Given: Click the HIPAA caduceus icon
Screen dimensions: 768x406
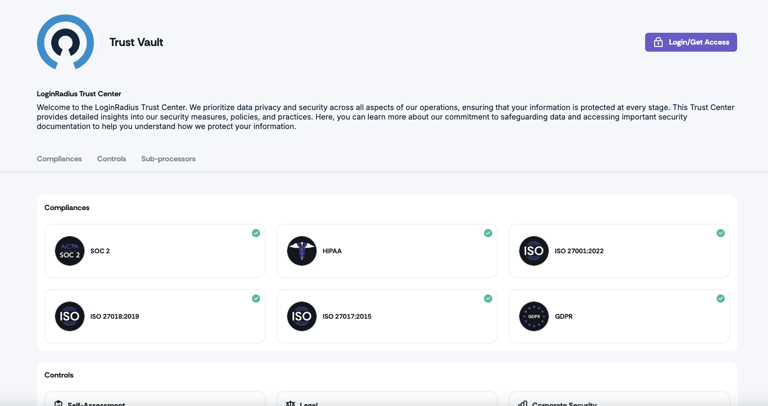Looking at the screenshot, I should click(x=301, y=251).
